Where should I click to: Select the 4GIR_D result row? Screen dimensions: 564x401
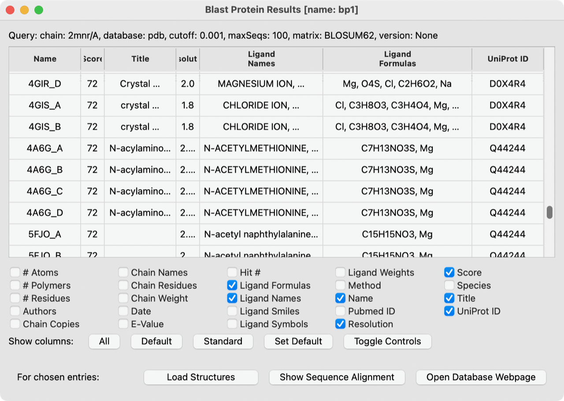pyautogui.click(x=45, y=84)
